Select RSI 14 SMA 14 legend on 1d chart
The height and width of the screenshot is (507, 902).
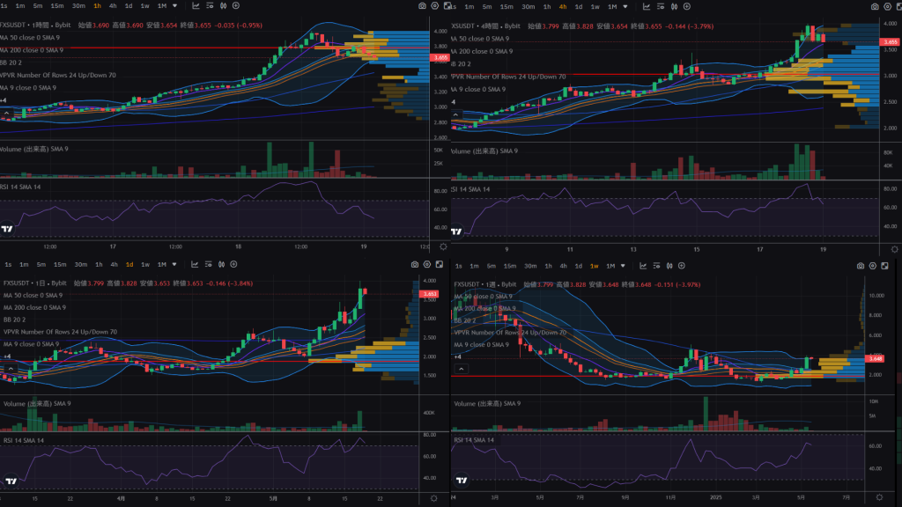pyautogui.click(x=24, y=440)
